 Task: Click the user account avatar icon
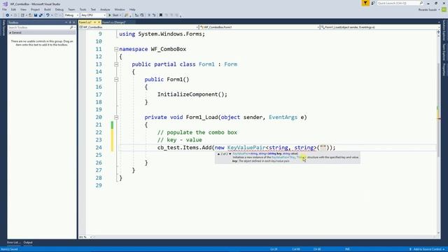[444, 9]
